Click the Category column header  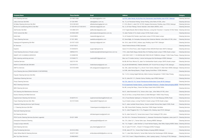pos(182,15)
